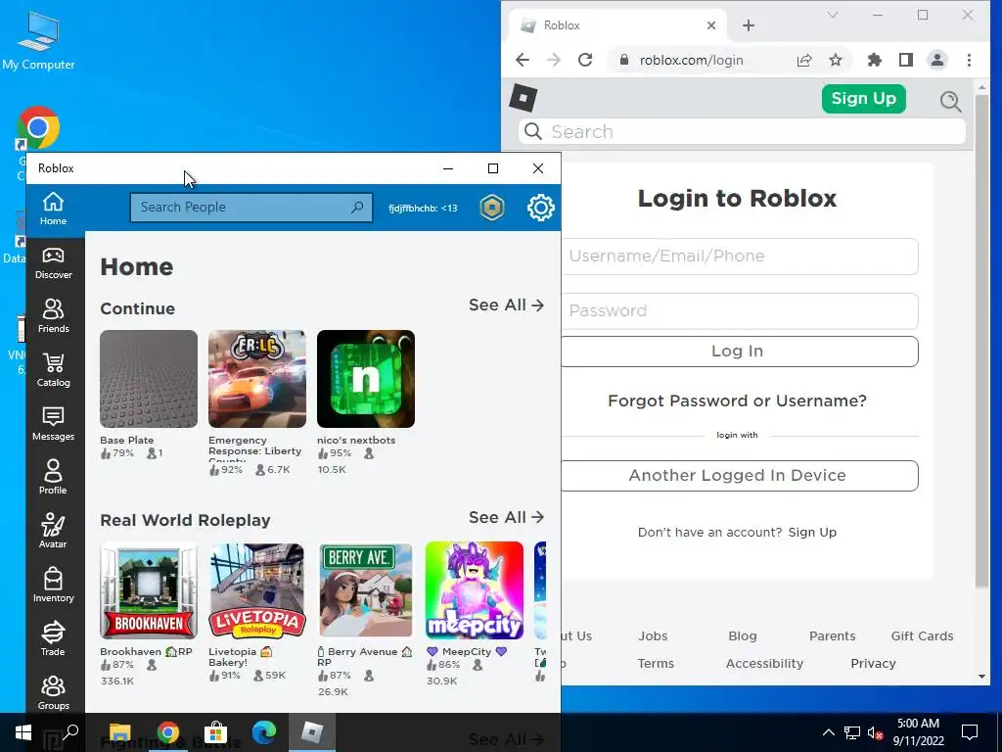Click Sign Up link below login form
The image size is (1002, 752).
[812, 532]
